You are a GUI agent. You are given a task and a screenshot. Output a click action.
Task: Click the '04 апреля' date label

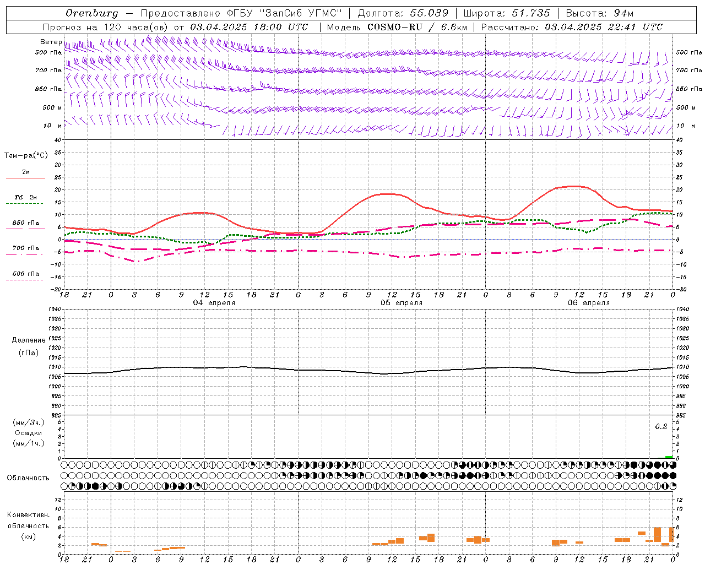214,303
